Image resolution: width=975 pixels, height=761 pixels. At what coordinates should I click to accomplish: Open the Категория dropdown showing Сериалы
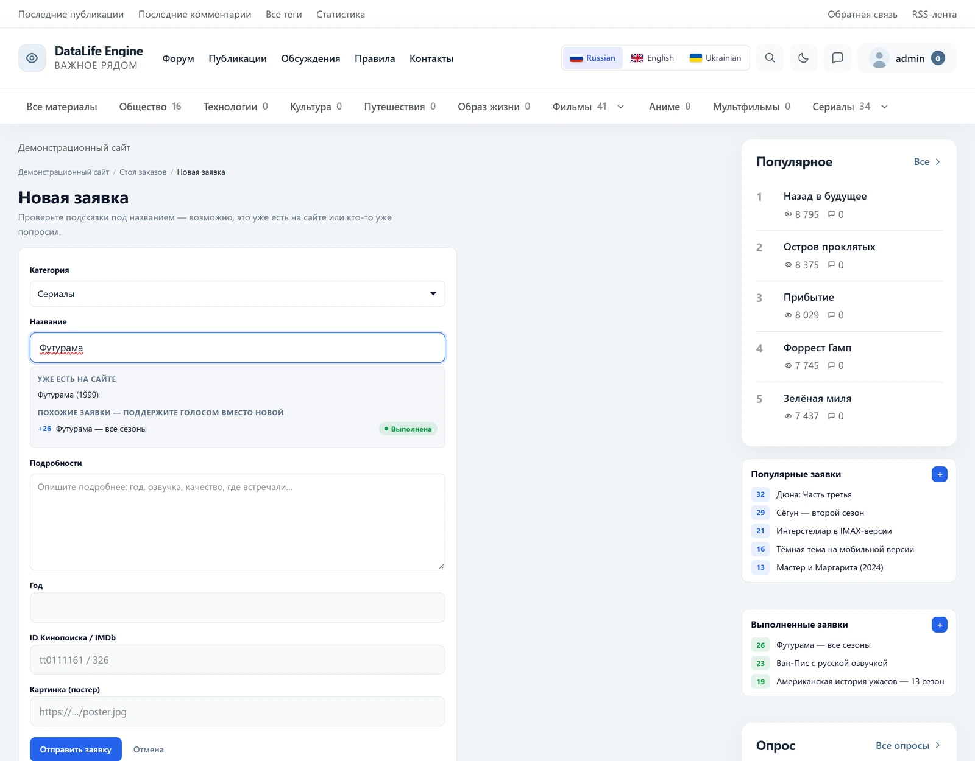click(238, 294)
